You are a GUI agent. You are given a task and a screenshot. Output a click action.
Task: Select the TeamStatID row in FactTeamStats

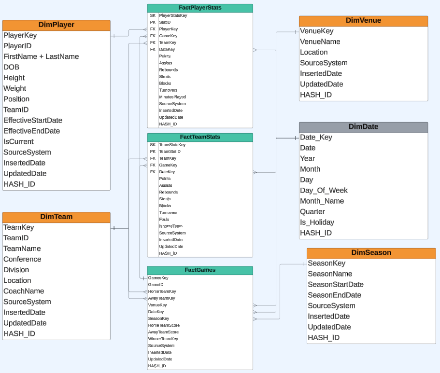coord(200,152)
